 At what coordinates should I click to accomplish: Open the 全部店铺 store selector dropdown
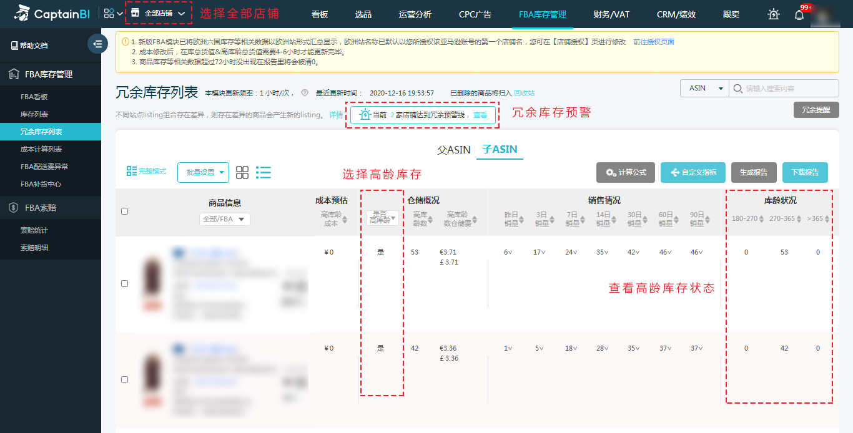tap(157, 13)
